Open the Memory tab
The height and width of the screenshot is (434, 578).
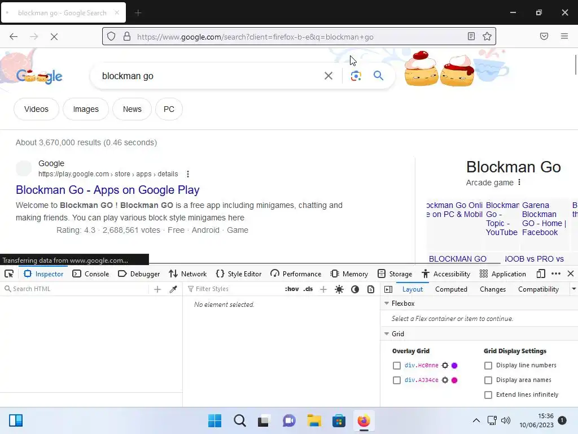click(349, 274)
